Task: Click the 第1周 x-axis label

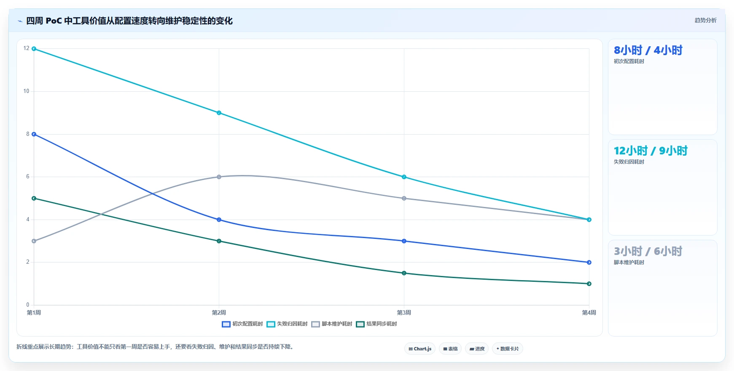Action: 34,313
